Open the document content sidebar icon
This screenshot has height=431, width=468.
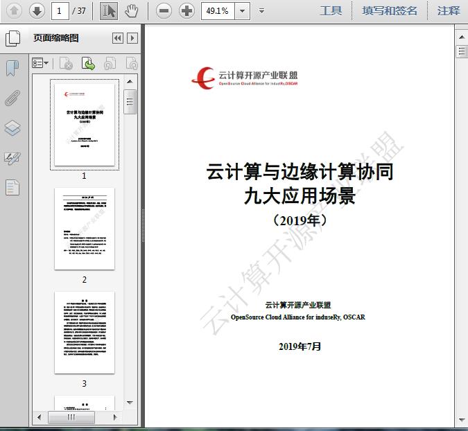coord(12,188)
